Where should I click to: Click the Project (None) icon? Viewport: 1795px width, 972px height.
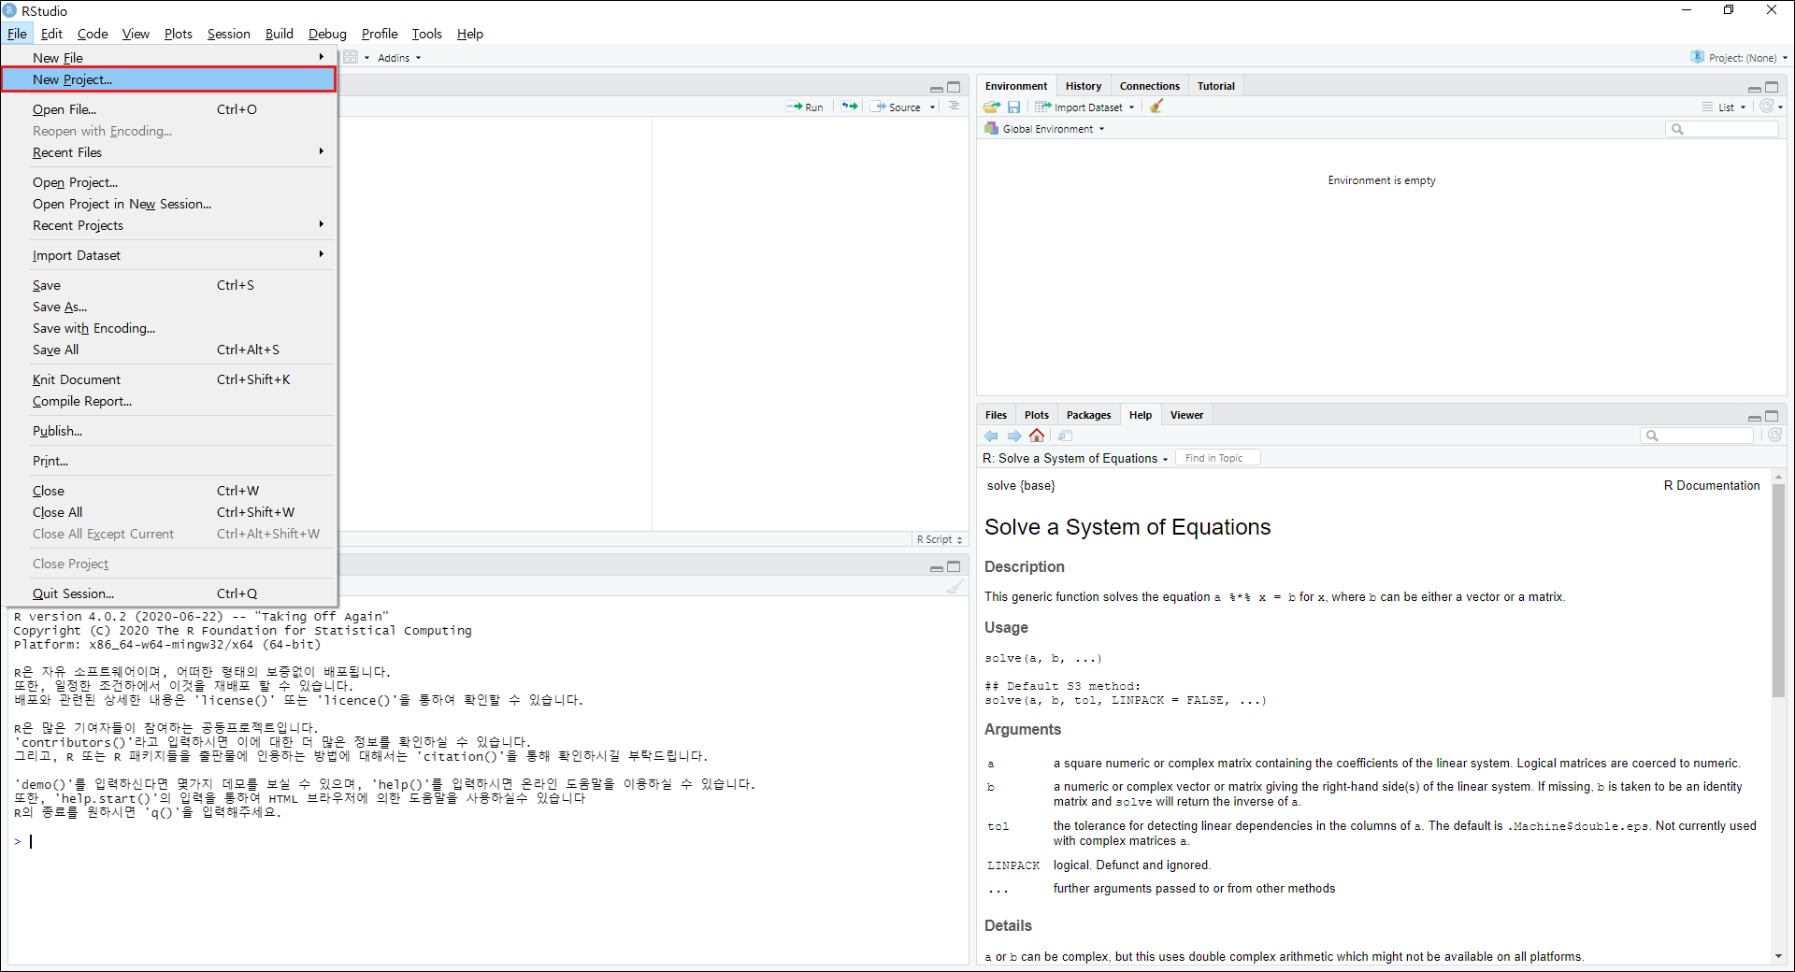[1698, 57]
